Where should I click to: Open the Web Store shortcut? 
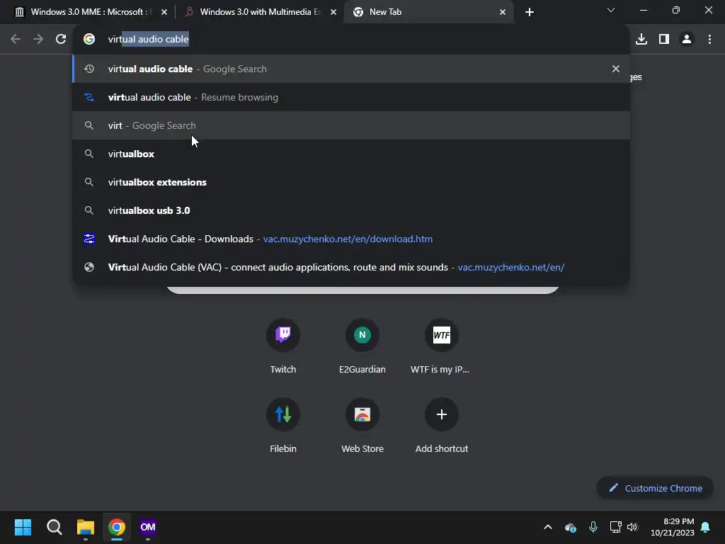pos(362,425)
